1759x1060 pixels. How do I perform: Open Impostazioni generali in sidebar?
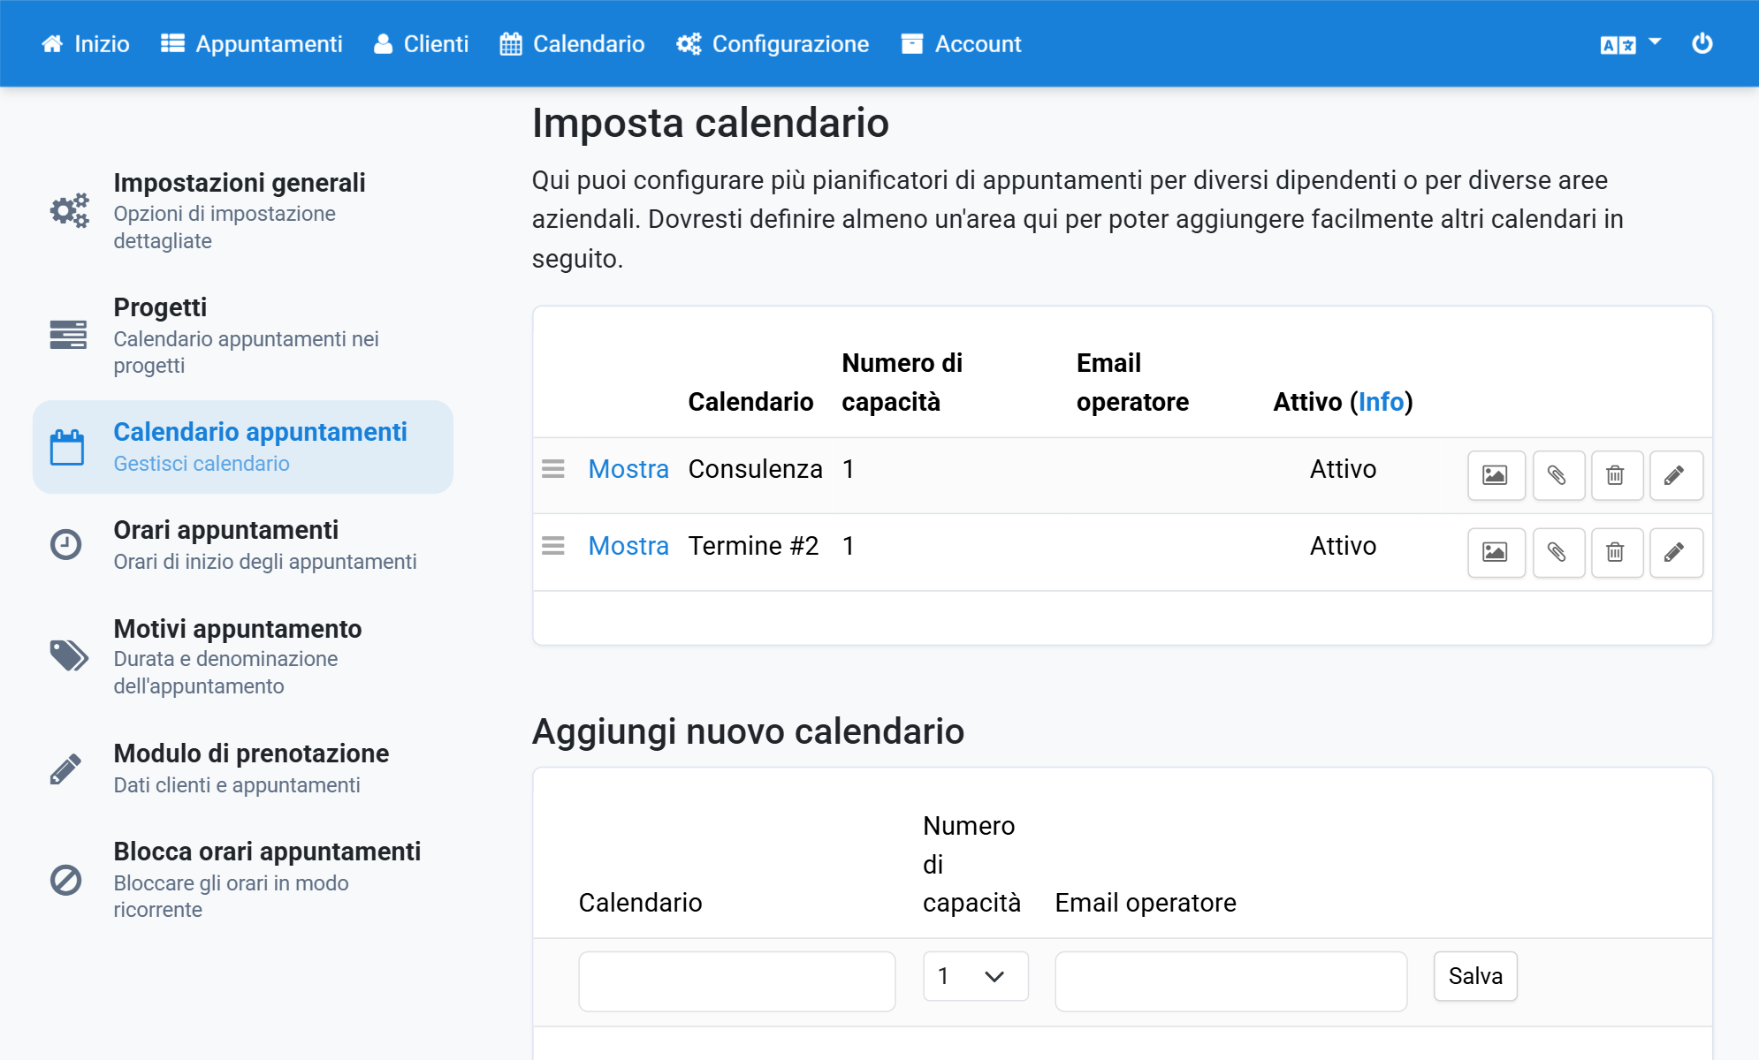(x=243, y=211)
